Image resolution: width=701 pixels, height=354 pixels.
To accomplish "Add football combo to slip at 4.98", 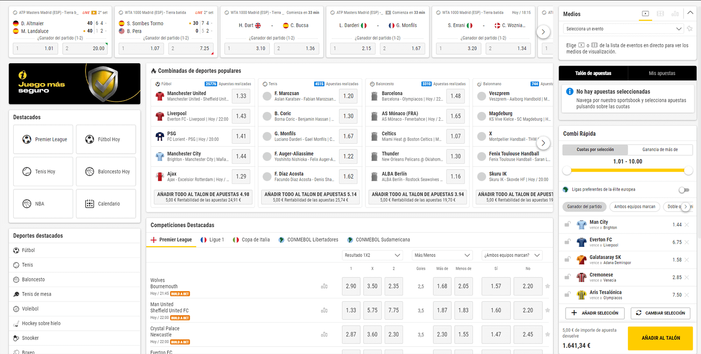I will pyautogui.click(x=203, y=197).
